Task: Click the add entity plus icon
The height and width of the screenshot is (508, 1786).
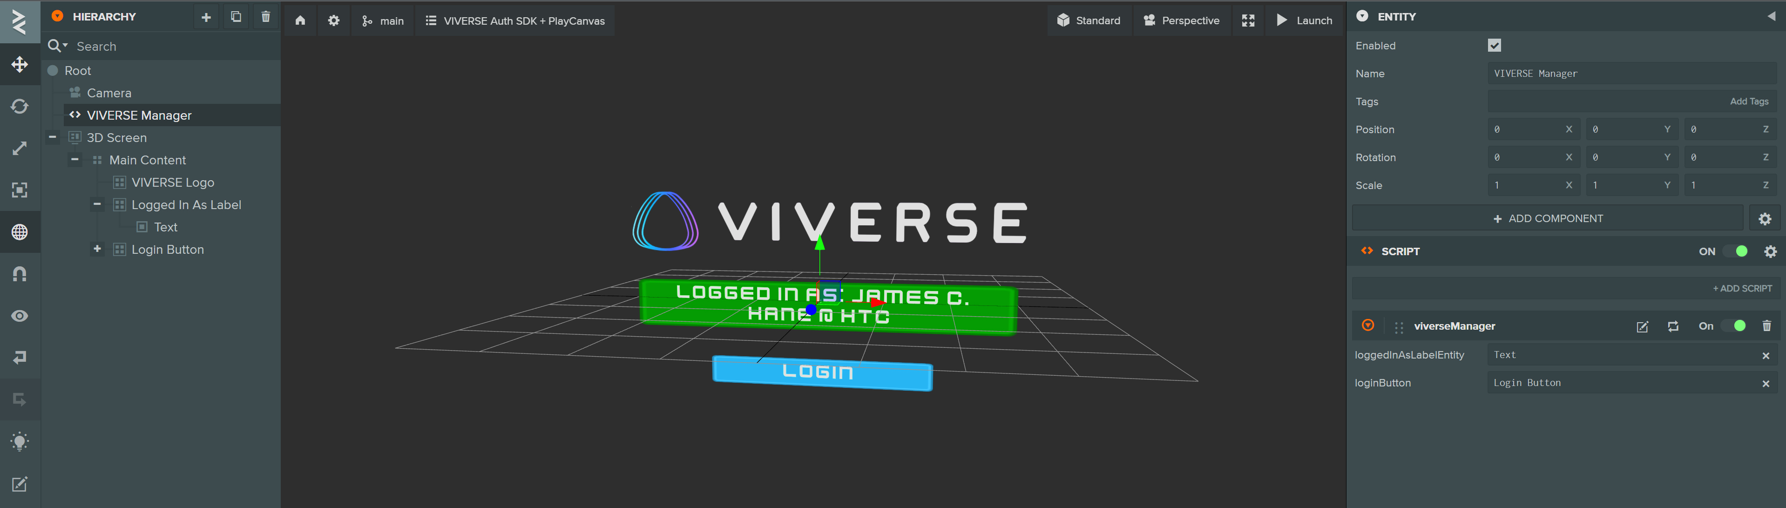Action: pyautogui.click(x=206, y=17)
